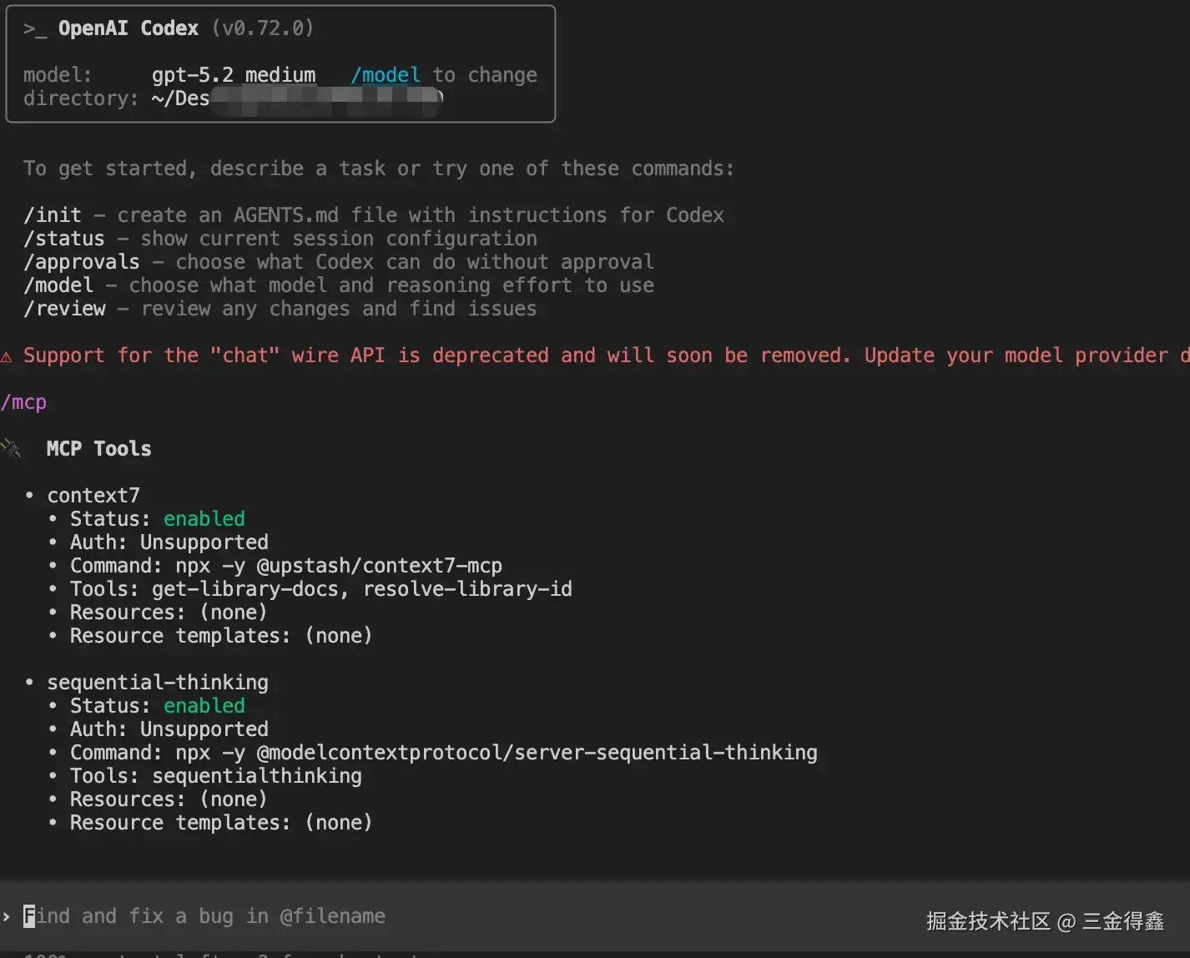
Task: Click "Resources: (none)" under context7
Action: click(169, 613)
